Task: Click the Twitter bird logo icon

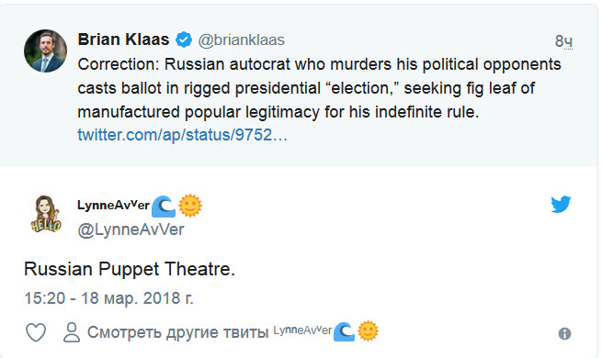Action: click(561, 205)
